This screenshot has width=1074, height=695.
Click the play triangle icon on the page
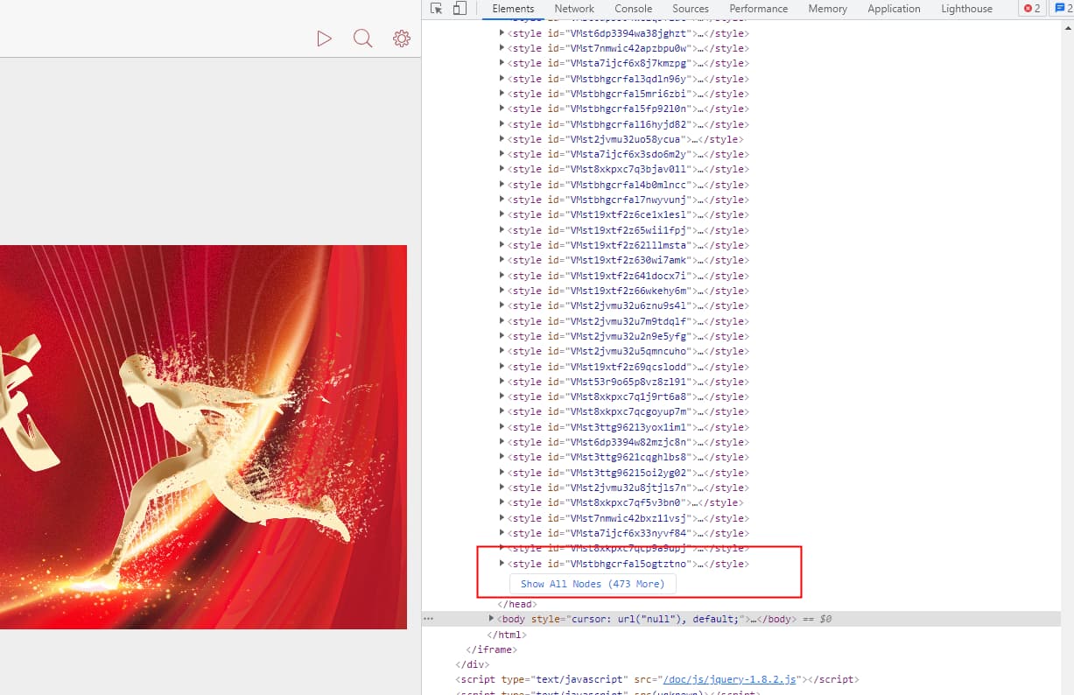tap(324, 39)
